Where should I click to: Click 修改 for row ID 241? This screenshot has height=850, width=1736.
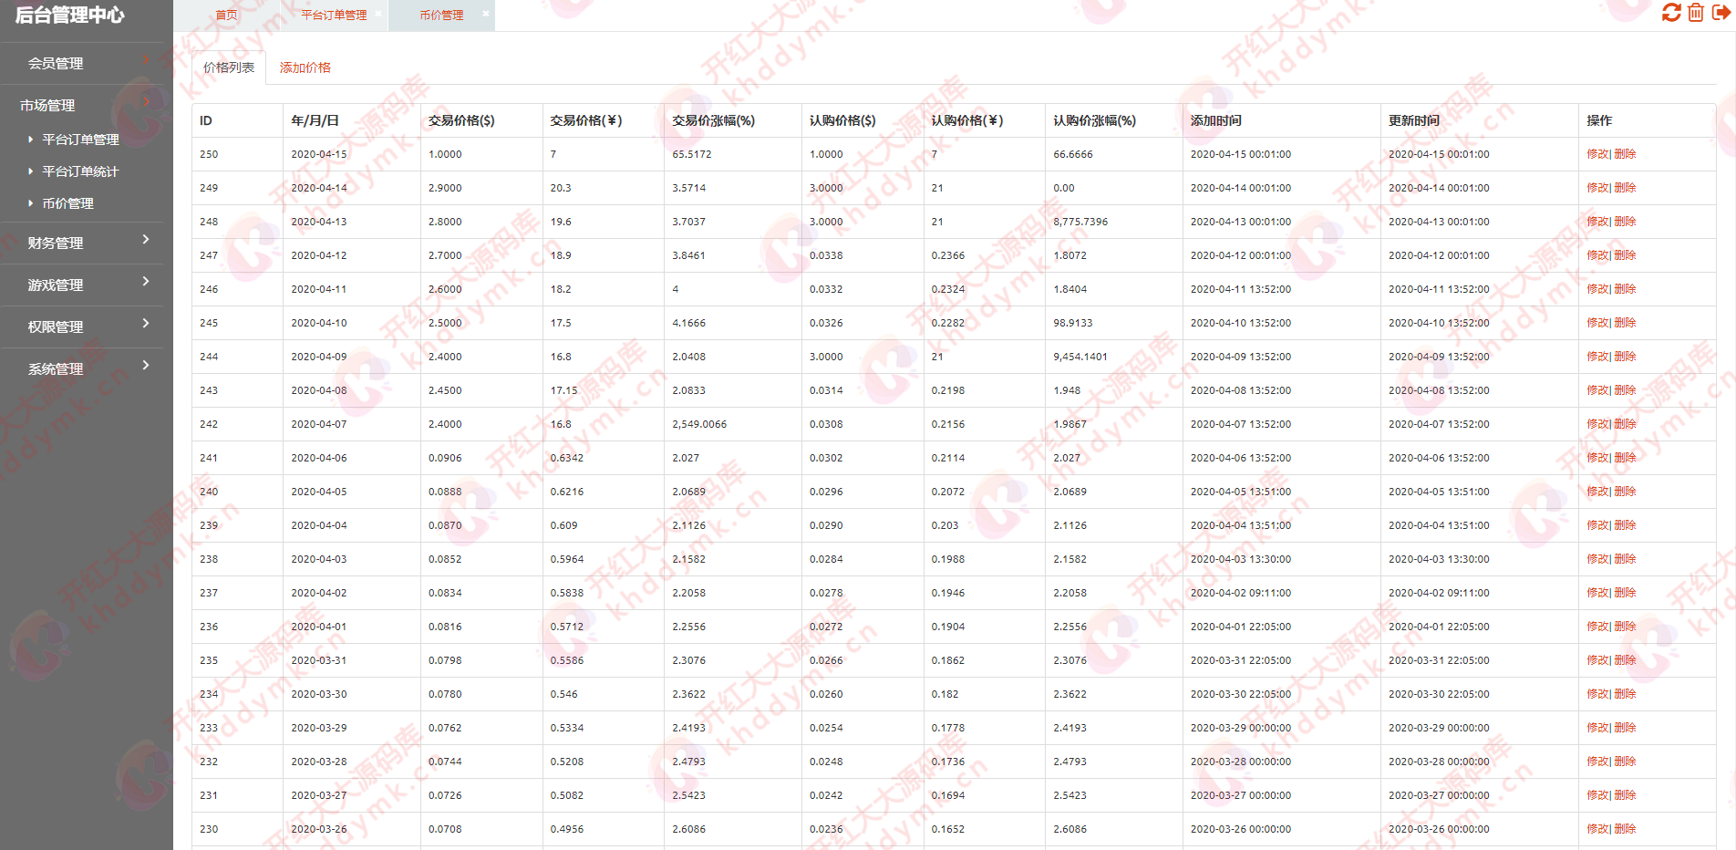[1597, 458]
